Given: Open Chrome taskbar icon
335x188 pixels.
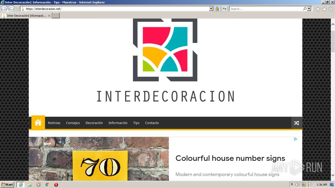Looking at the screenshot, I should click(x=47, y=185).
